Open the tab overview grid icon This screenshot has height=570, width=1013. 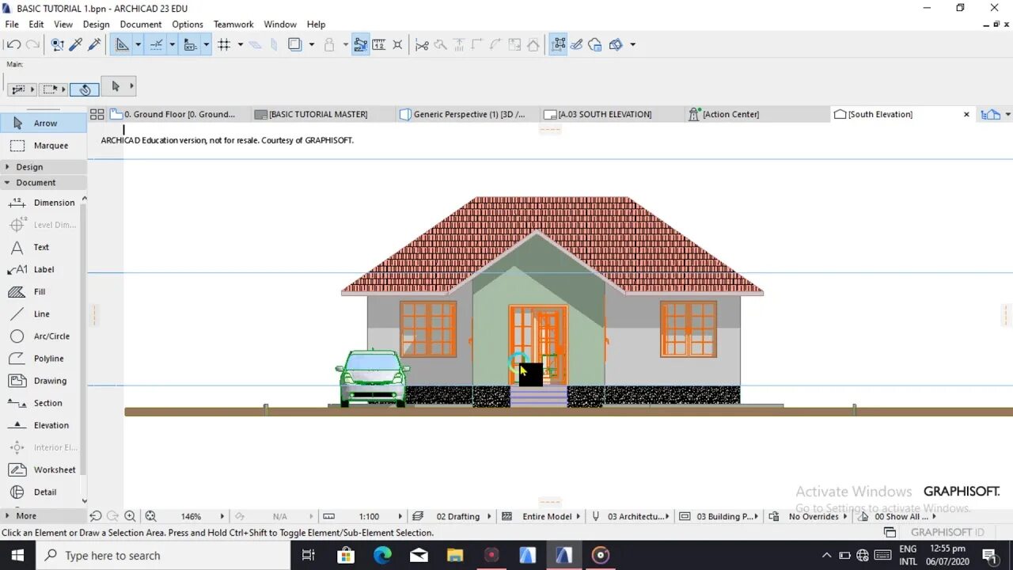[97, 114]
